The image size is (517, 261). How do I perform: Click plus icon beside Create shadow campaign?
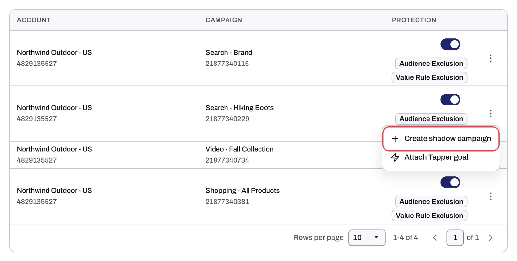click(395, 139)
